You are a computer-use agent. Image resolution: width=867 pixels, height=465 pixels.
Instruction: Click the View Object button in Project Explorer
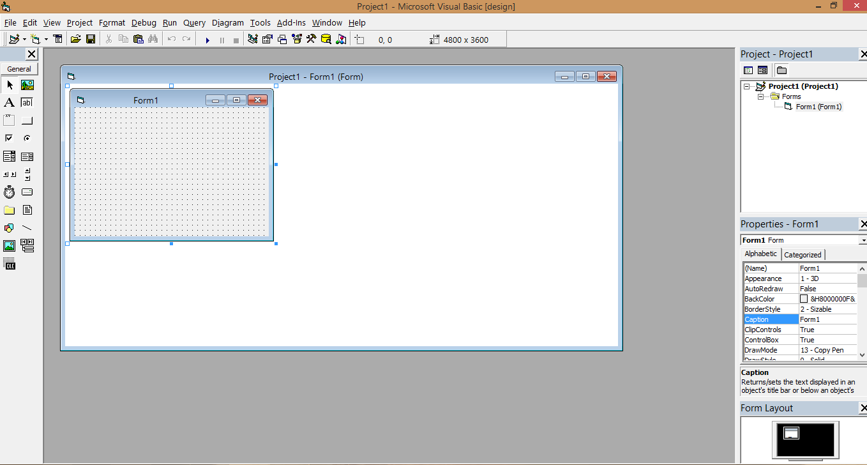point(762,70)
